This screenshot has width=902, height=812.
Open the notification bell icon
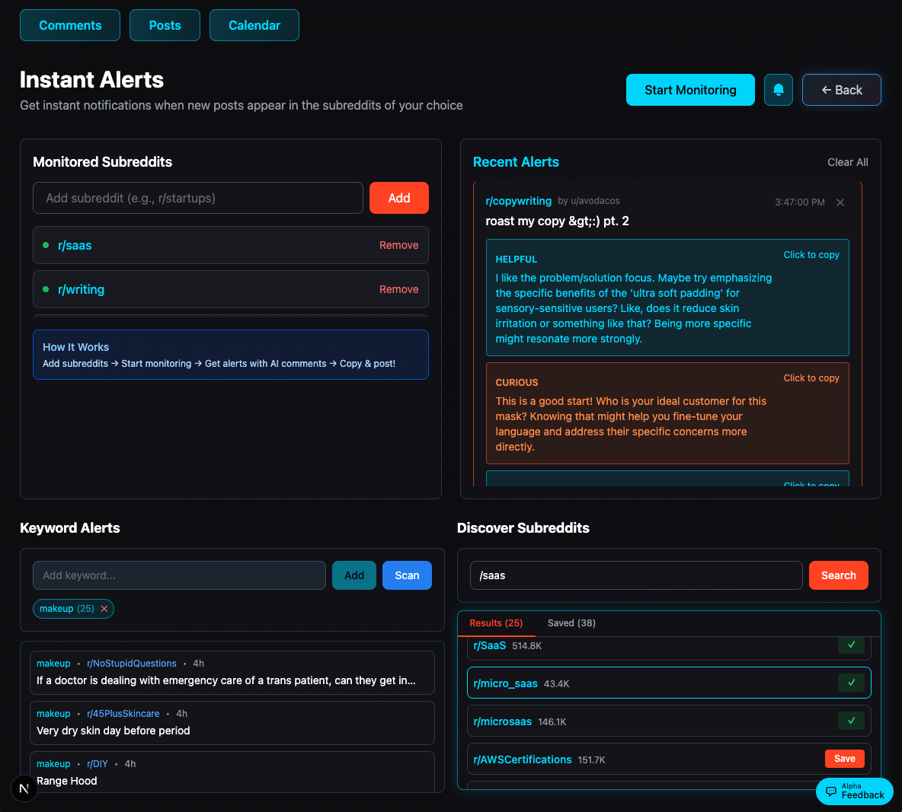pos(778,90)
